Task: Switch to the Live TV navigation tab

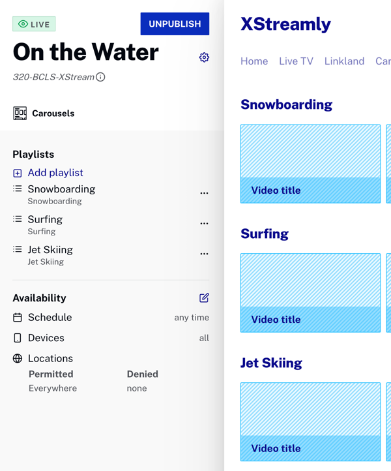Action: [296, 61]
